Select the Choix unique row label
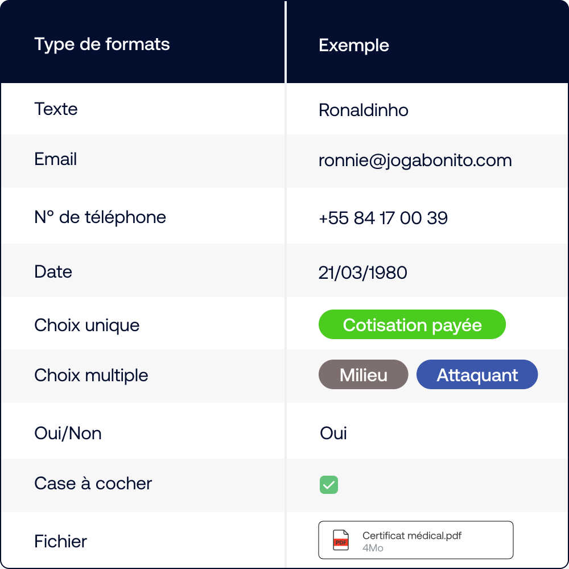 (86, 325)
